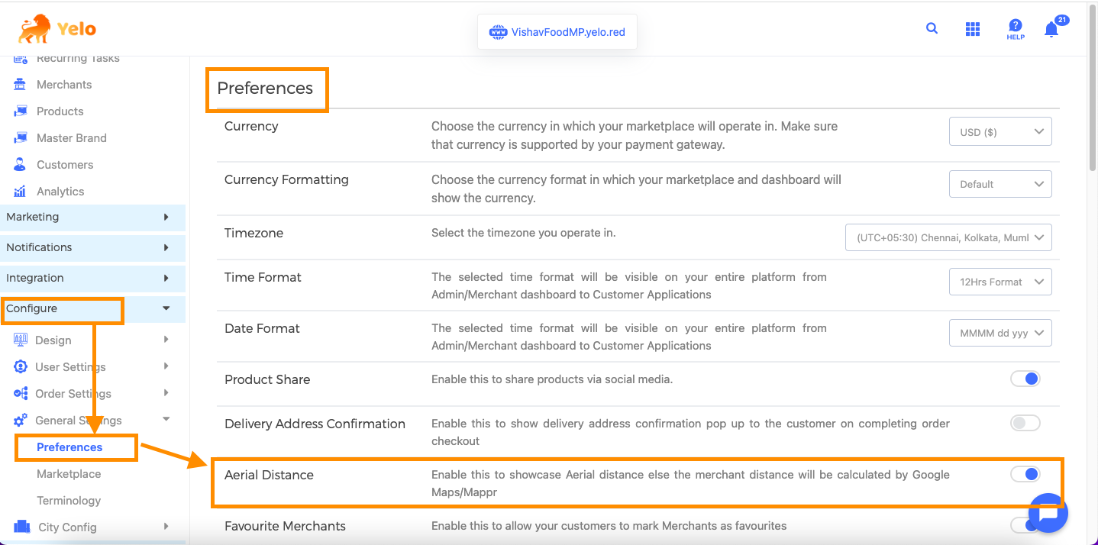The height and width of the screenshot is (545, 1098).
Task: Click the Analytics chart icon
Action: [x=21, y=192]
